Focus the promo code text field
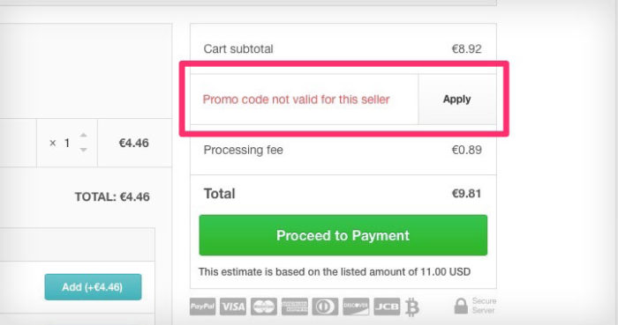Viewport: 618px width, 325px height. (x=305, y=99)
